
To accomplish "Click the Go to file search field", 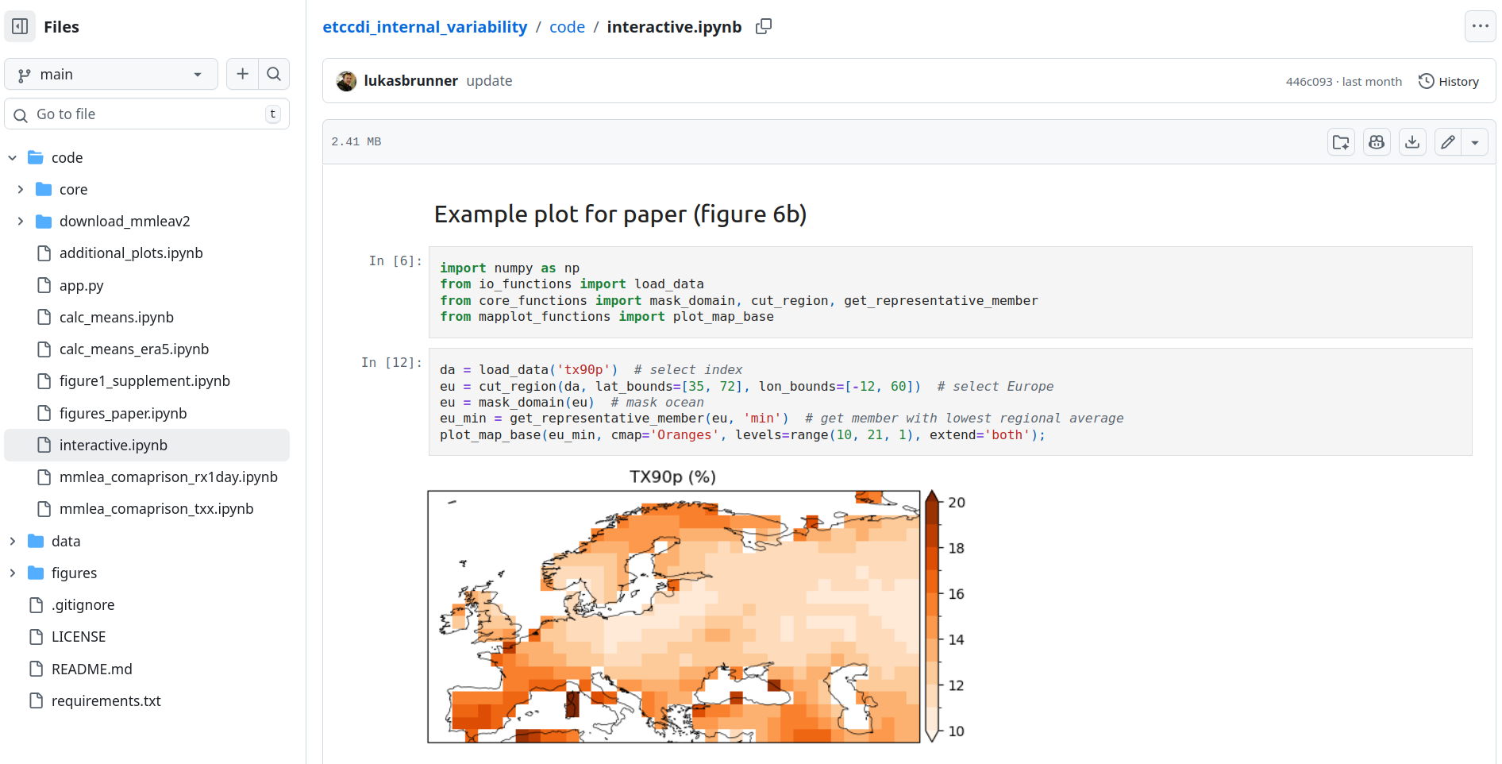I will (x=147, y=114).
